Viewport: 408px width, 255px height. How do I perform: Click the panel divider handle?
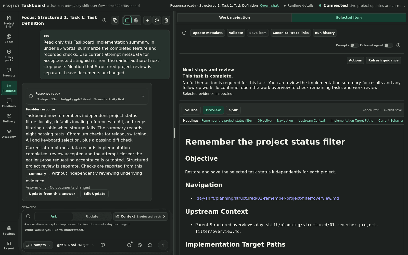(x=174, y=133)
